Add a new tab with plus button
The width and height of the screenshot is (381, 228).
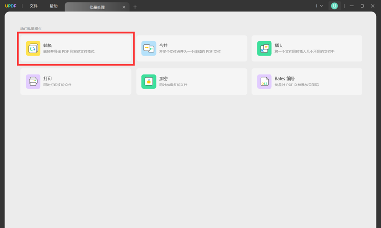[x=135, y=7]
